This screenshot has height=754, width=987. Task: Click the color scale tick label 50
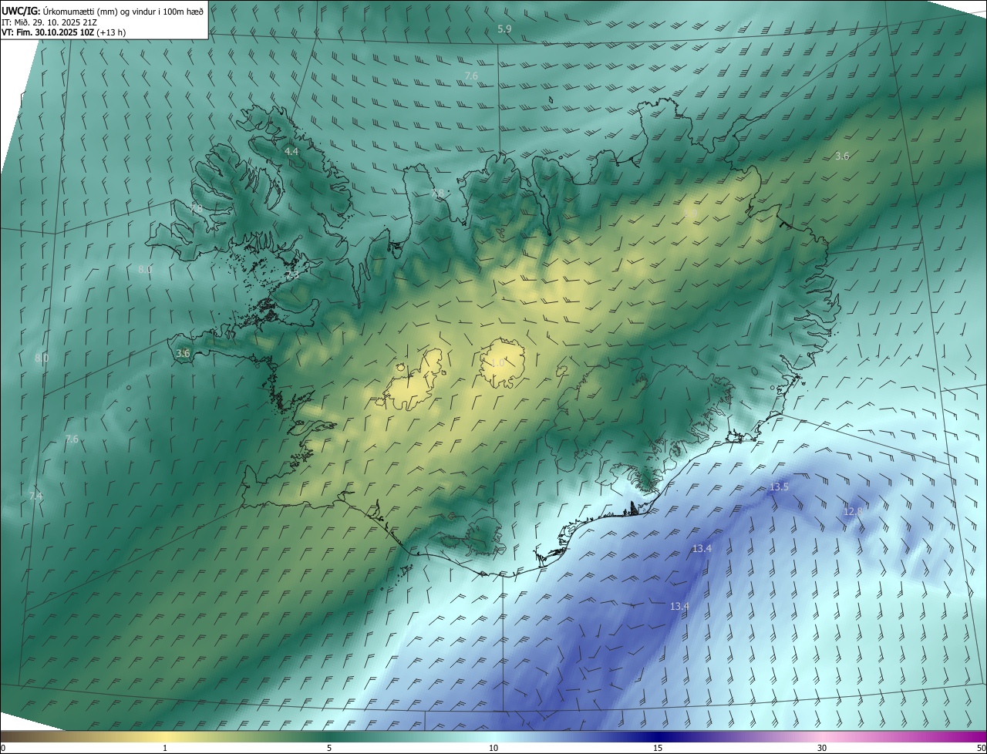pos(981,748)
